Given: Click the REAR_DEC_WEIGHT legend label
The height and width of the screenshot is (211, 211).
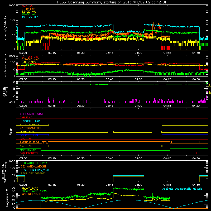Looking at the screenshot, I should (x=32, y=174).
